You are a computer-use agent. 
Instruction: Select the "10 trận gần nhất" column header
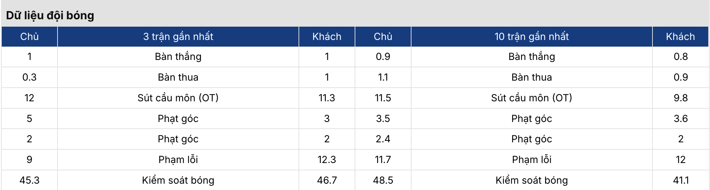tap(531, 36)
